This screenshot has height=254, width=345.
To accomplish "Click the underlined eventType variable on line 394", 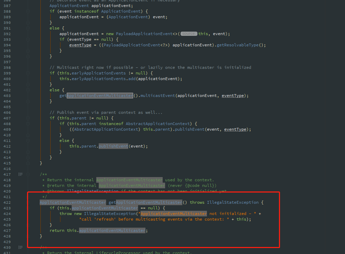I will click(80, 45).
